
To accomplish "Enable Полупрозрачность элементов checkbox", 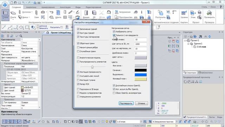I will [x=78, y=62].
